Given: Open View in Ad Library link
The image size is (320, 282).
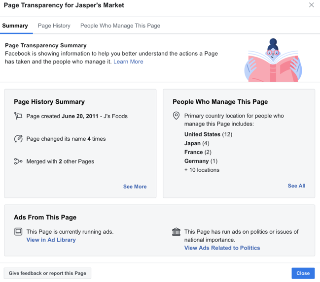Looking at the screenshot, I should tap(51, 240).
